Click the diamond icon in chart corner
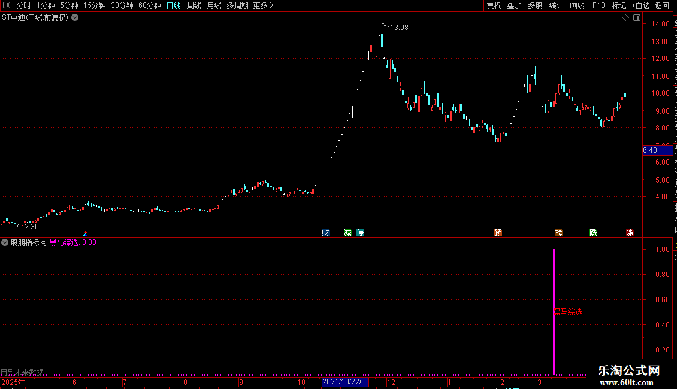The height and width of the screenshot is (389, 677). (625, 18)
